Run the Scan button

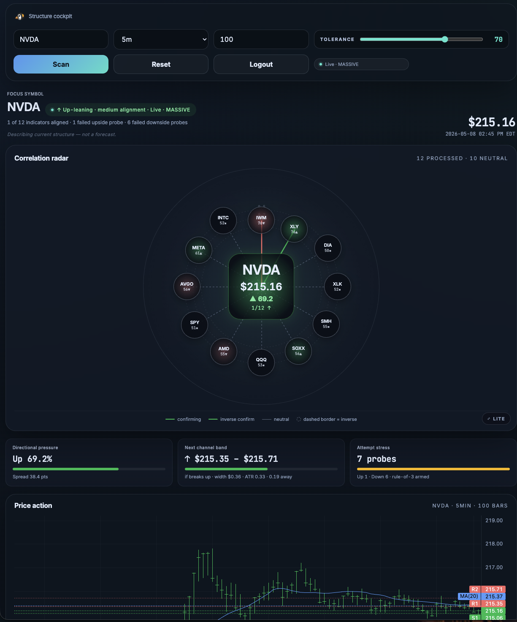tap(61, 64)
